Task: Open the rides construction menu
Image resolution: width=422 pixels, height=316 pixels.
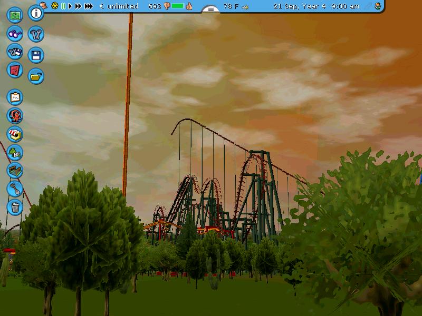Action: [15, 116]
